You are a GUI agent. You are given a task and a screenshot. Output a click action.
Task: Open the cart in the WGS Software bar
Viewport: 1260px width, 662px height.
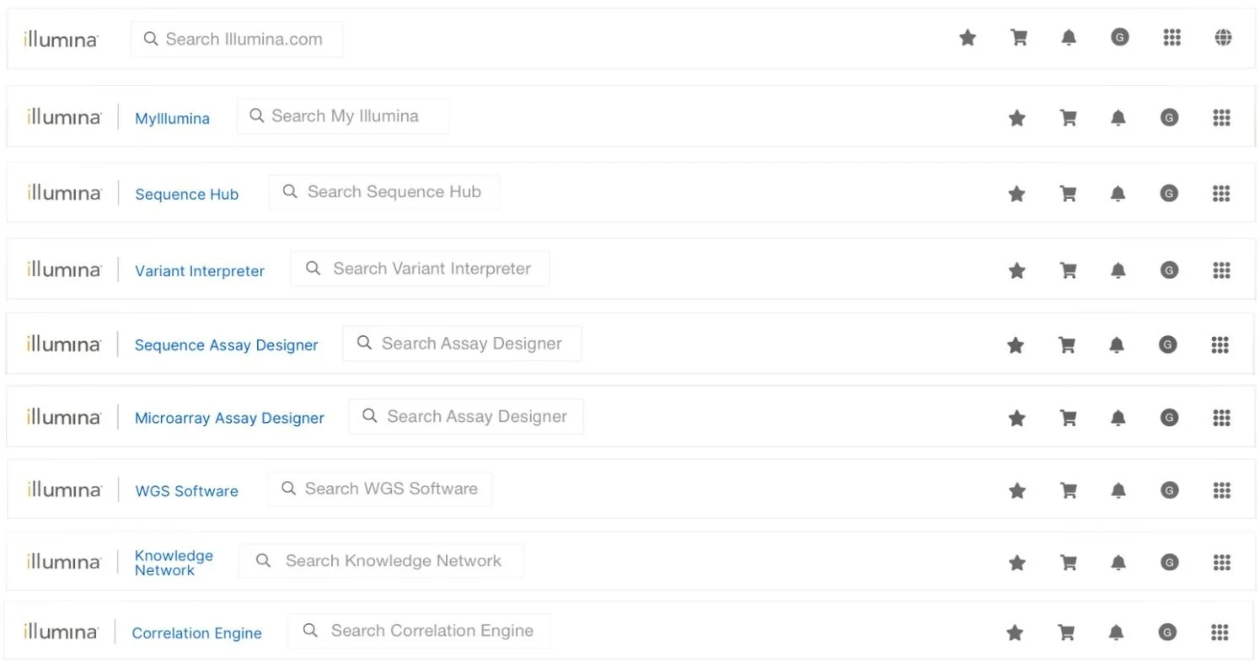[x=1068, y=490]
